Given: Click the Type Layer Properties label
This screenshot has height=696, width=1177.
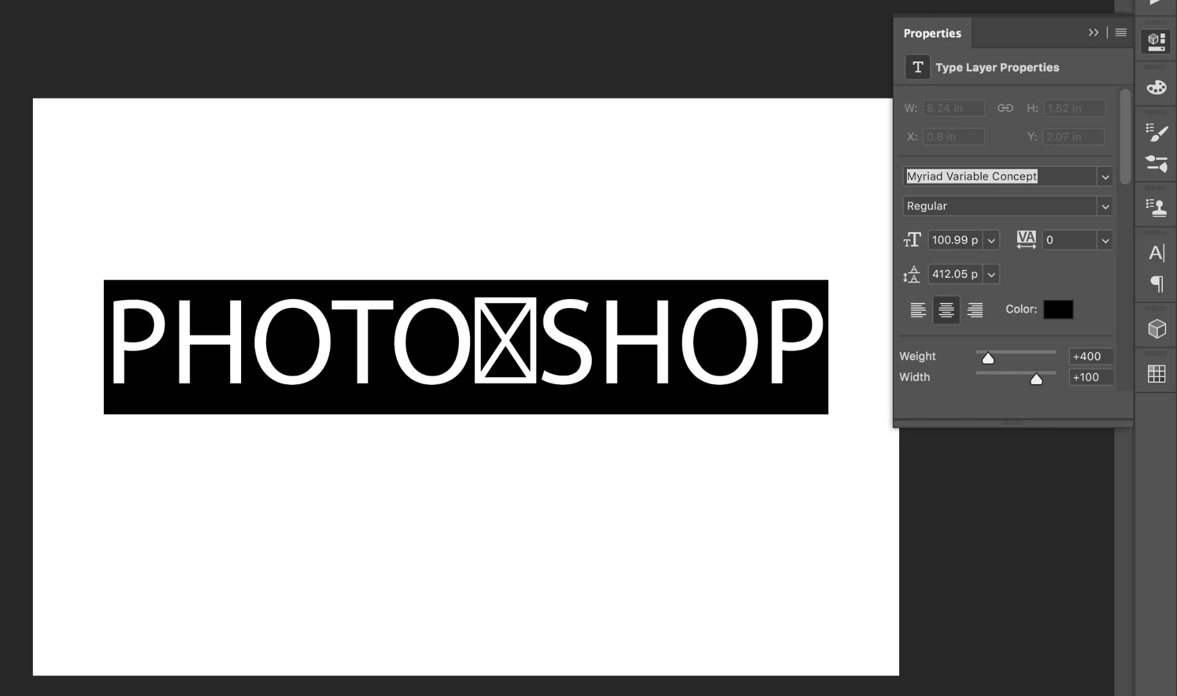Looking at the screenshot, I should coord(997,67).
